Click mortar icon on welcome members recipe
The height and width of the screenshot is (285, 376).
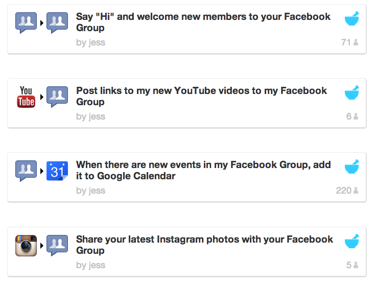click(352, 18)
